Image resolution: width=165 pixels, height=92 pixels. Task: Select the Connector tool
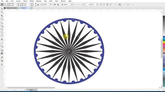tap(2, 47)
